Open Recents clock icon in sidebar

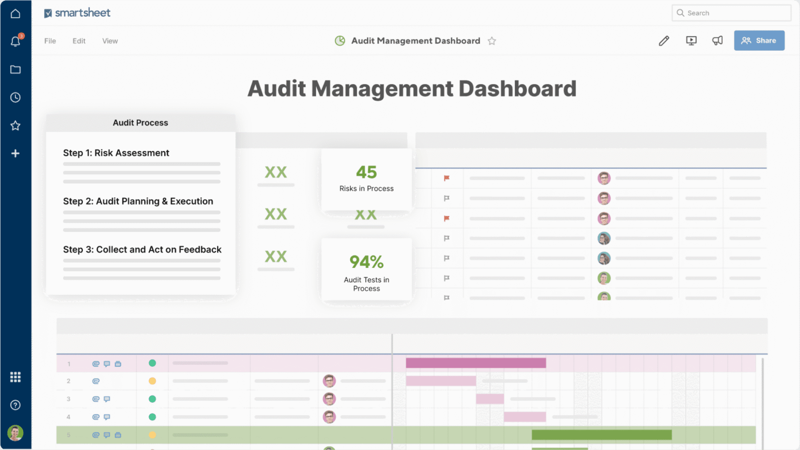[15, 98]
